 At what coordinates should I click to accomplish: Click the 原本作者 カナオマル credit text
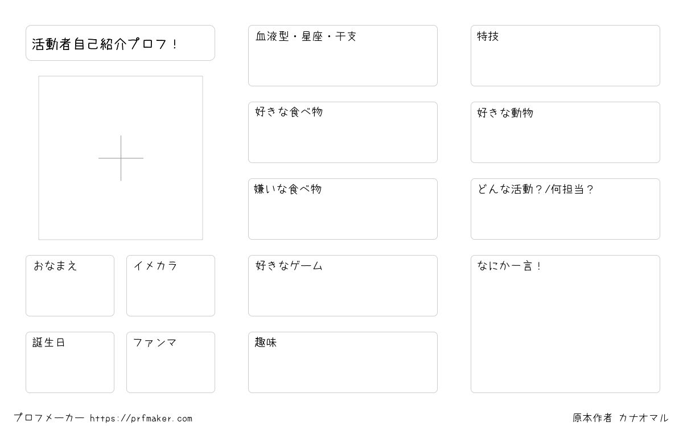pyautogui.click(x=620, y=418)
